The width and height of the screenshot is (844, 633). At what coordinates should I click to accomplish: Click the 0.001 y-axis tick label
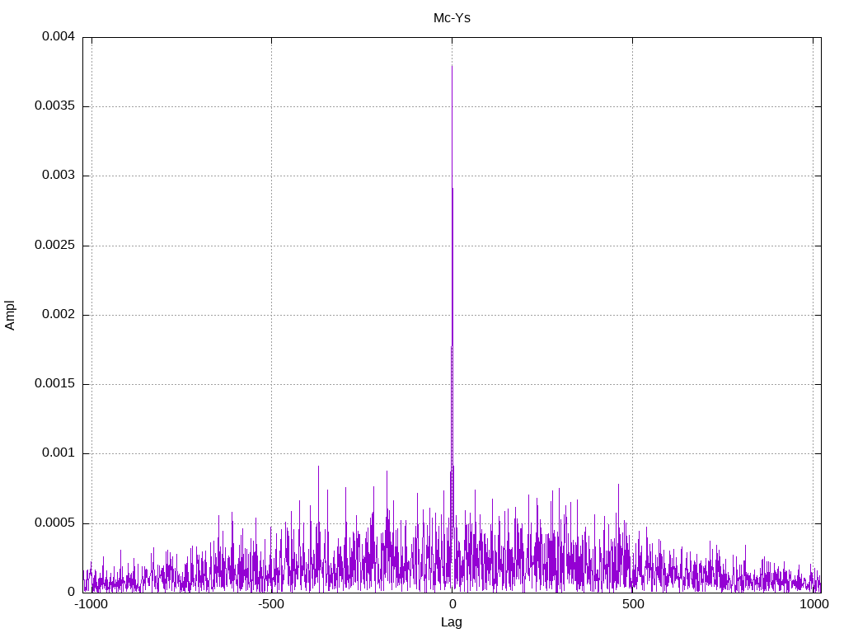(58, 453)
